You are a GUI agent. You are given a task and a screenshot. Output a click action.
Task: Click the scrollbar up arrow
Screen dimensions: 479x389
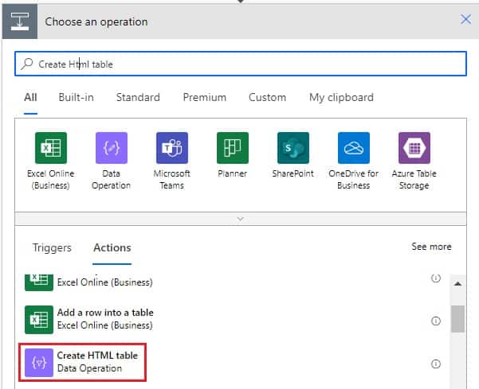(457, 284)
